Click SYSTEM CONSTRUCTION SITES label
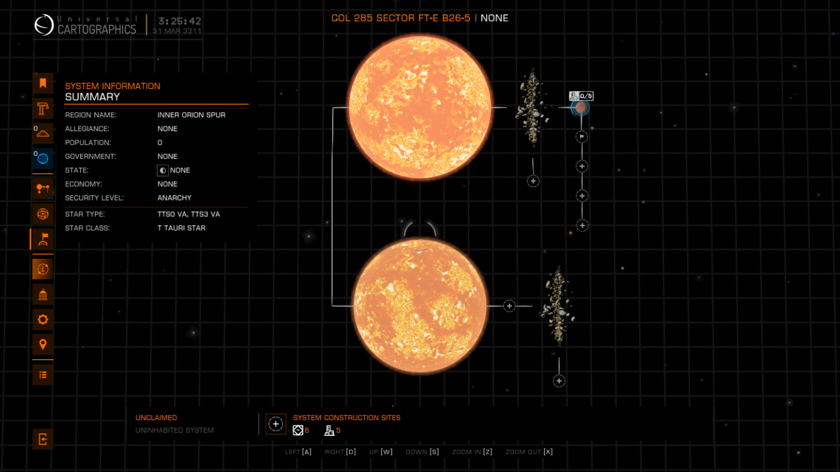This screenshot has height=472, width=840. [x=346, y=418]
